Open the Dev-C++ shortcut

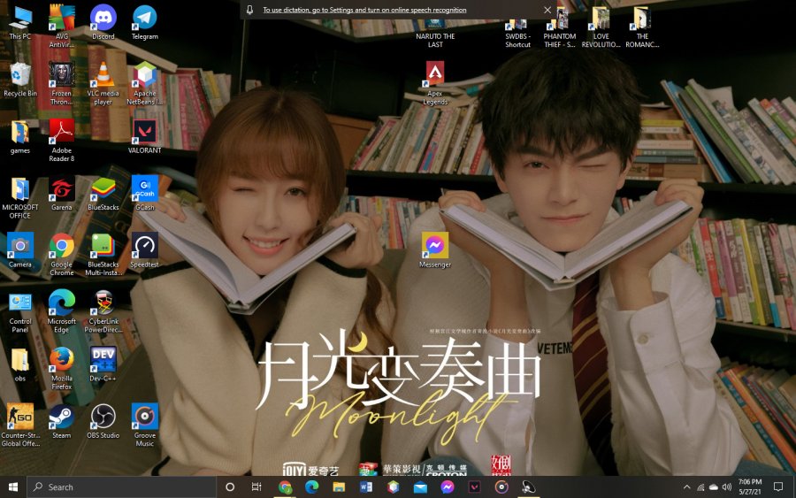tap(103, 360)
